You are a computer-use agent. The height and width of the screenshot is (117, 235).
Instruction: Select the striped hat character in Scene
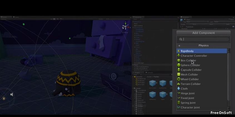[x=68, y=84]
